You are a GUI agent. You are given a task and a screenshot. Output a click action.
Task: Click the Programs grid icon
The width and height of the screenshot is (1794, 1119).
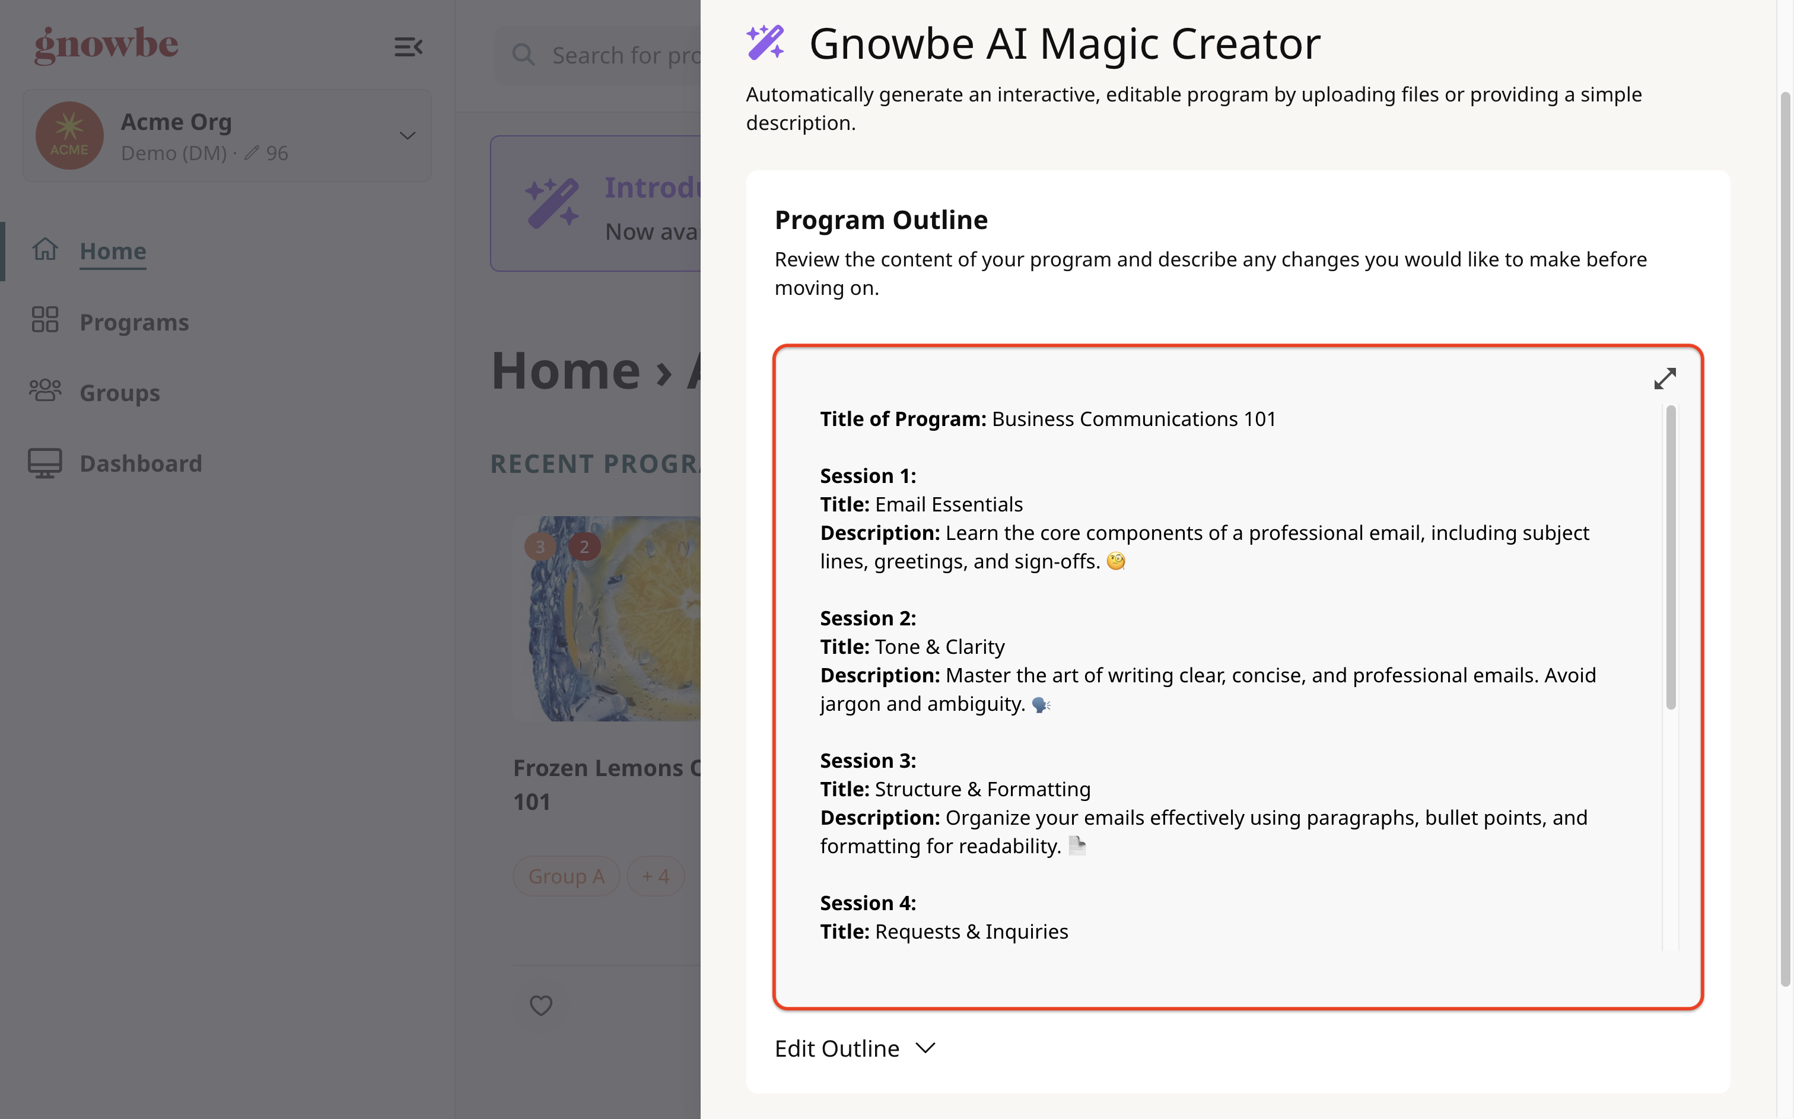[x=45, y=320]
